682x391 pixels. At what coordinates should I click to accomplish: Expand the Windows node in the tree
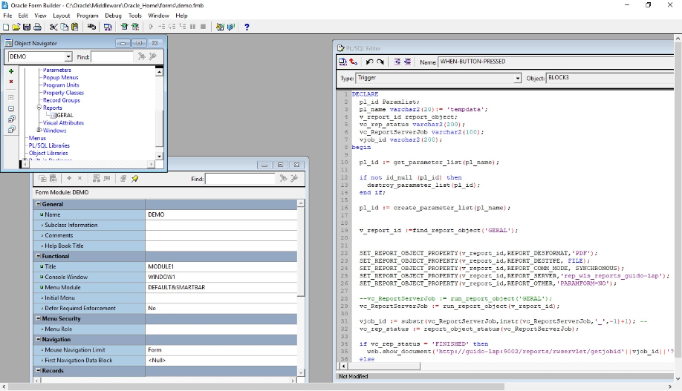(x=39, y=131)
